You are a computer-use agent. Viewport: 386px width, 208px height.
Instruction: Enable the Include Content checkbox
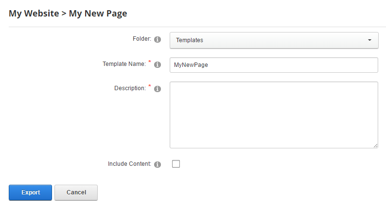tap(176, 164)
